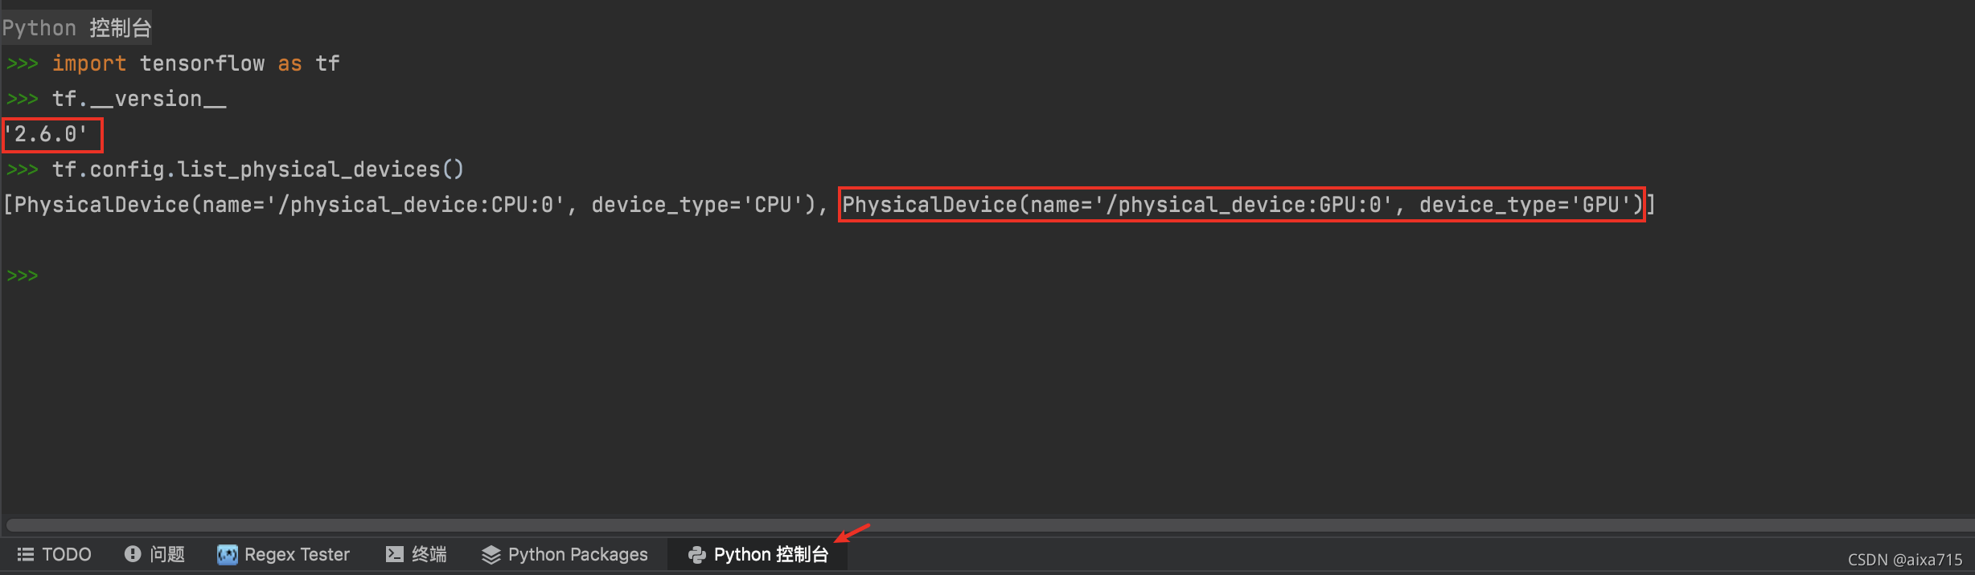Select the Python 控制台 bottom tab
The image size is (1975, 575).
[x=758, y=554]
